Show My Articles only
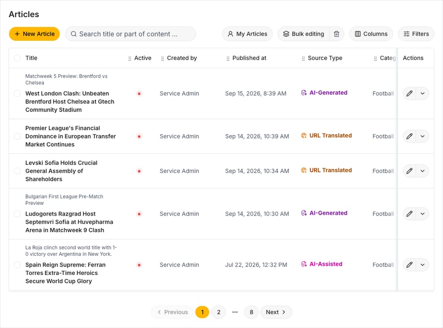 click(x=247, y=34)
